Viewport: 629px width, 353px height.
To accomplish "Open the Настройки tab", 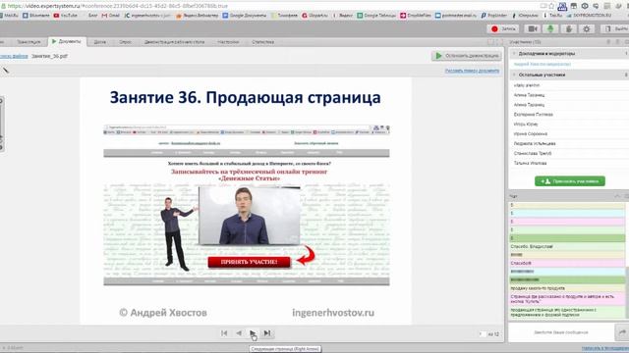I will coord(228,41).
